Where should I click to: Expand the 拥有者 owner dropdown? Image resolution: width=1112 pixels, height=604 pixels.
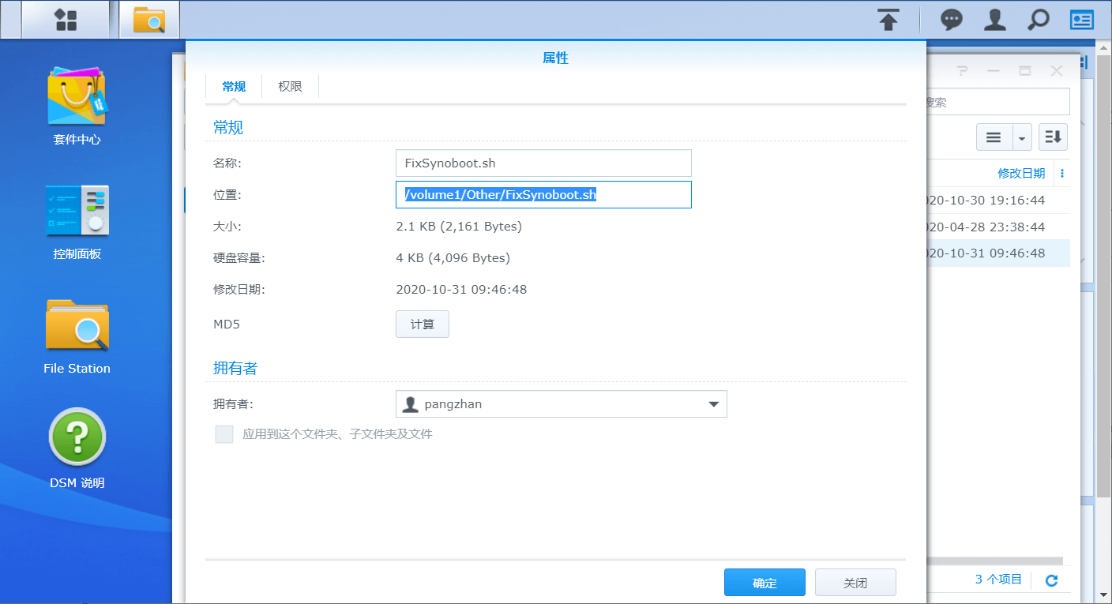click(714, 403)
